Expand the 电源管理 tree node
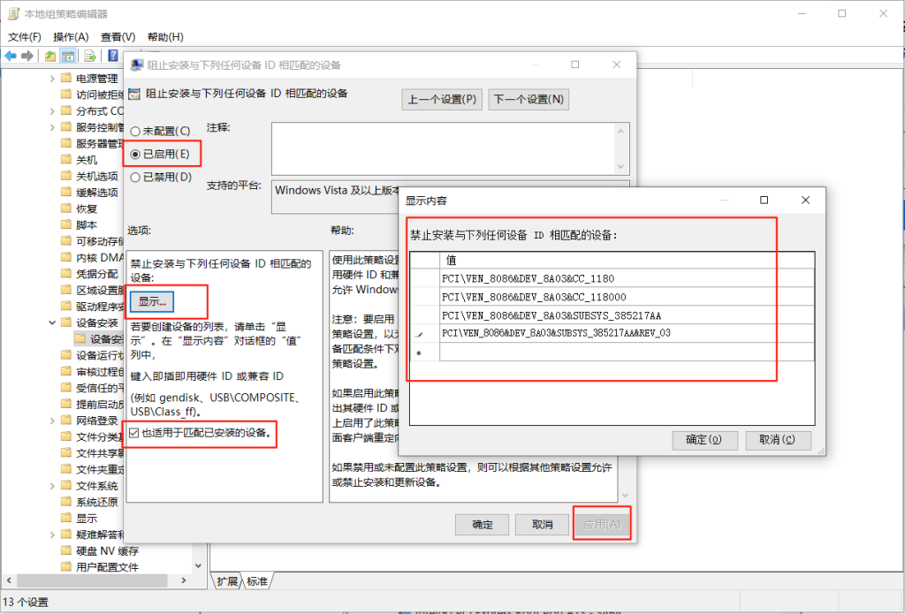The width and height of the screenshot is (905, 614). tap(52, 79)
